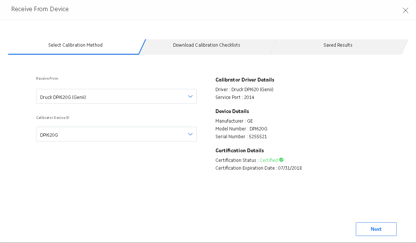Click the Driver : Druck DPI620 (Genii) line
Viewport: 416px width, 243px height.
pyautogui.click(x=244, y=90)
